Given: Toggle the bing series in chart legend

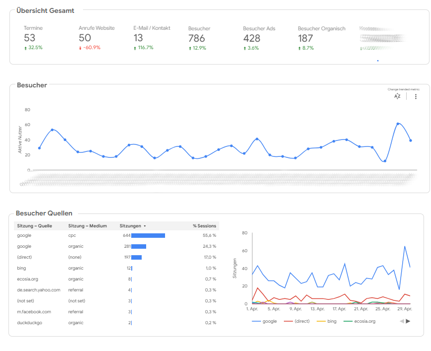Looking at the screenshot, I should 329,321.
